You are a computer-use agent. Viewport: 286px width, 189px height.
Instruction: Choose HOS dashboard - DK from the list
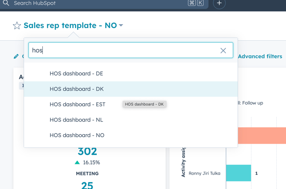coord(77,89)
